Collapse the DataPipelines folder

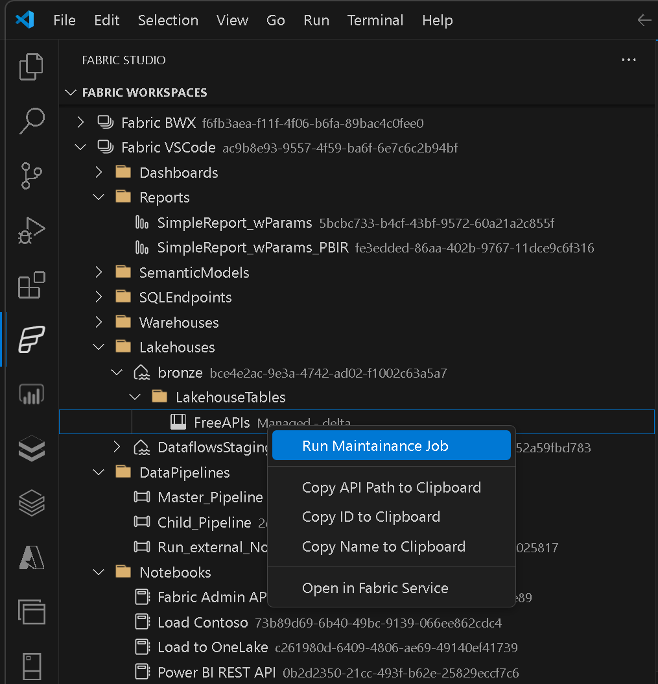pyautogui.click(x=99, y=472)
